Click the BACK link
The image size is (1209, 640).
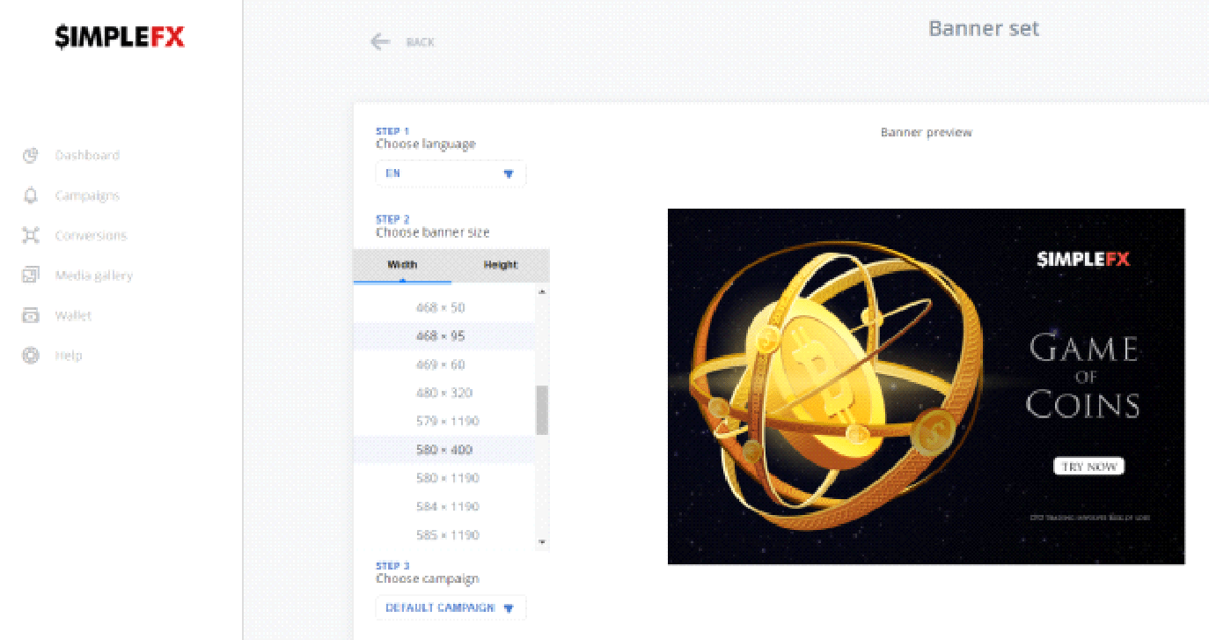pyautogui.click(x=420, y=41)
